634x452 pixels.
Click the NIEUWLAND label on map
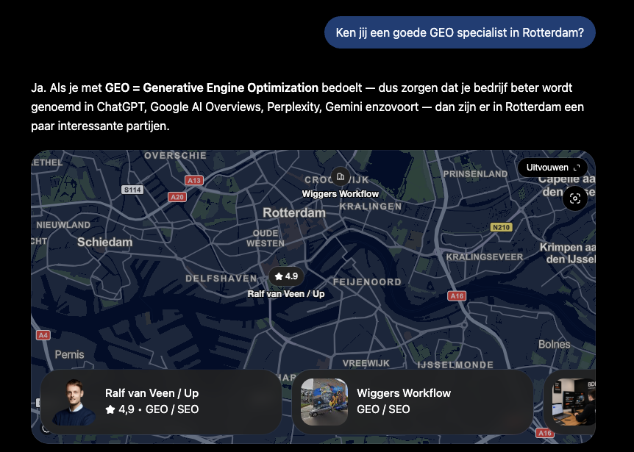[x=63, y=225]
